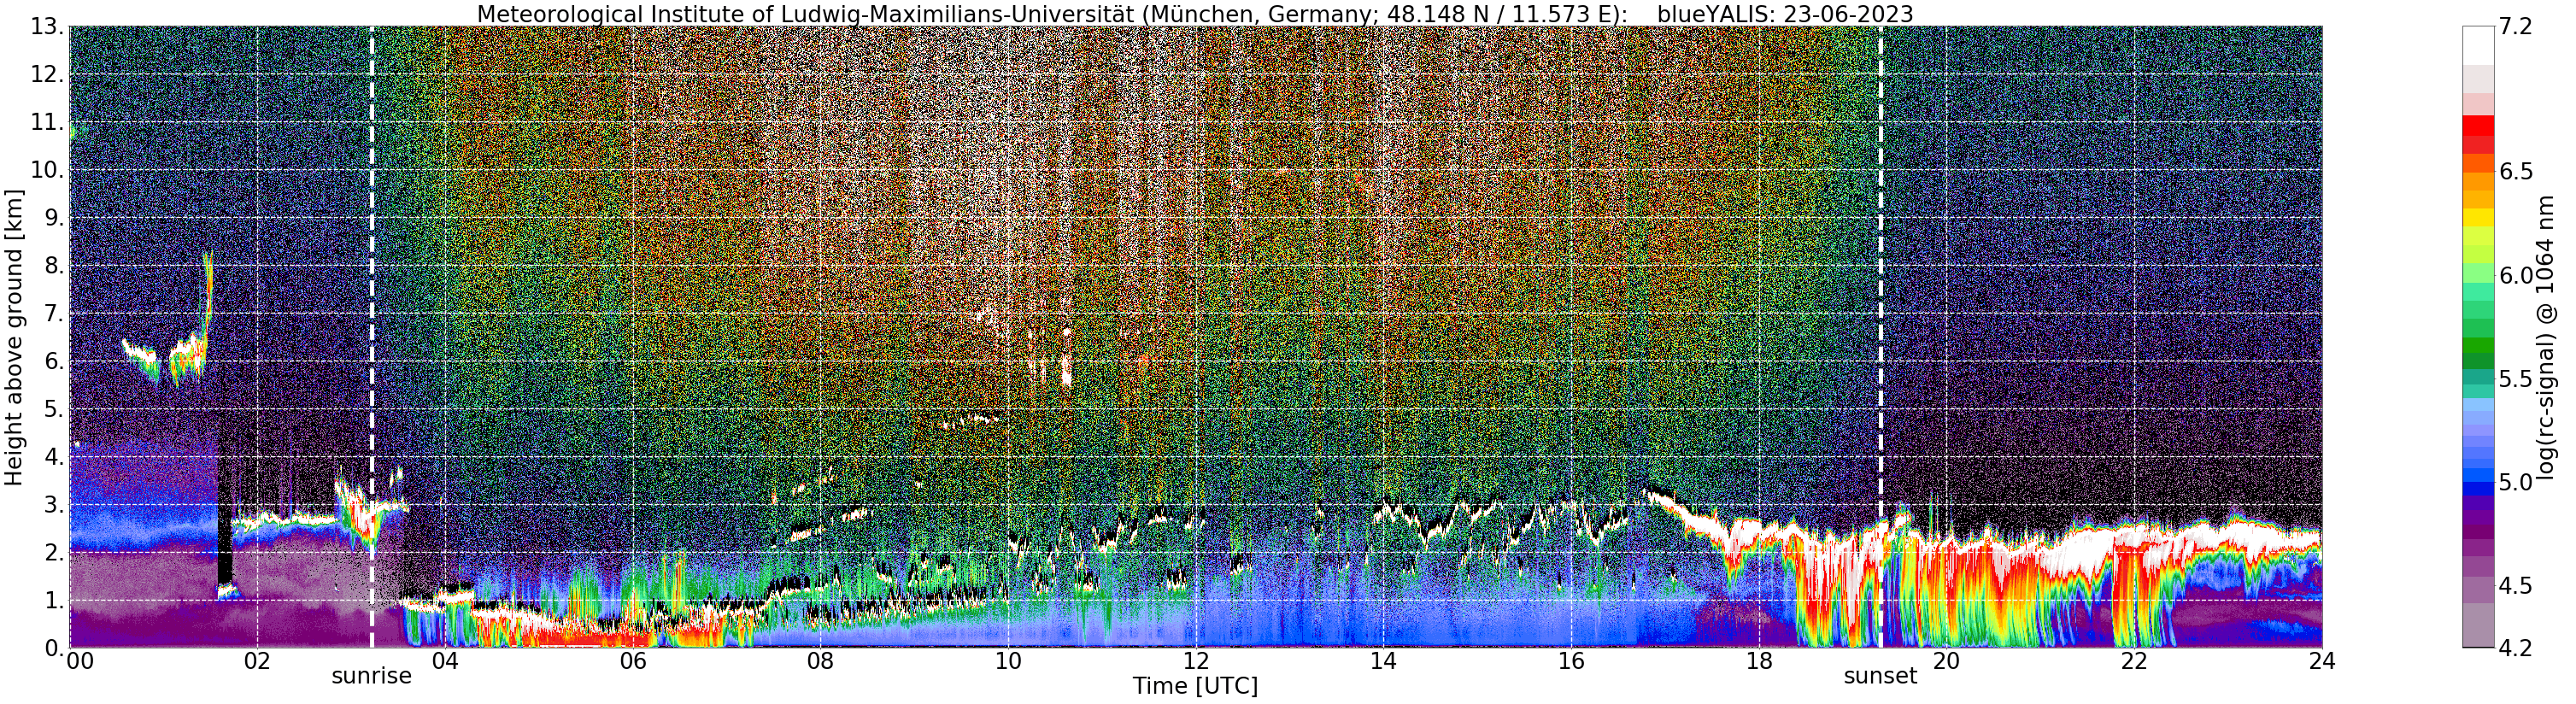This screenshot has width=2576, height=704.
Task: Click the height tick label '8.'
Action: click(54, 266)
